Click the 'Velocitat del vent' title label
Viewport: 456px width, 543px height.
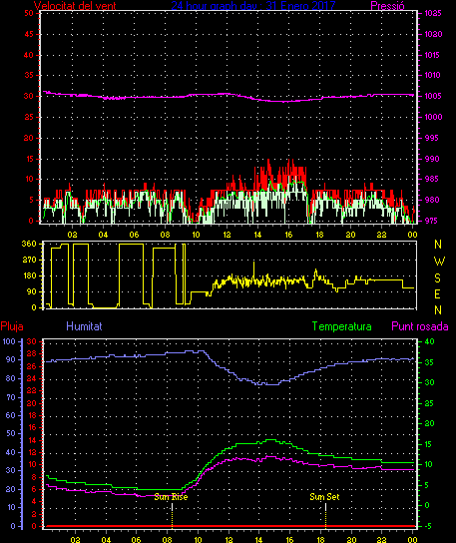coord(75,6)
